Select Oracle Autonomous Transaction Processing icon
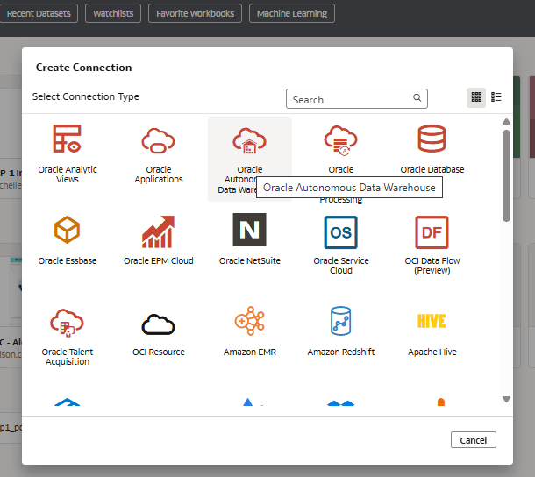This screenshot has height=477, width=535. point(341,140)
